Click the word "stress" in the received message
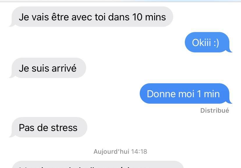The height and width of the screenshot is (168, 241). pos(64,128)
